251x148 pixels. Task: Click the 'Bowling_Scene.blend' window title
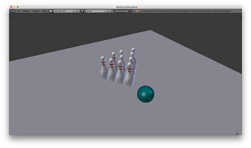(127, 7)
